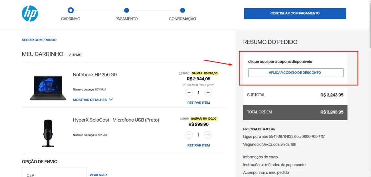371x177 pixels.
Task: Remove the notebook with Retirar Item
Action: click(x=199, y=103)
